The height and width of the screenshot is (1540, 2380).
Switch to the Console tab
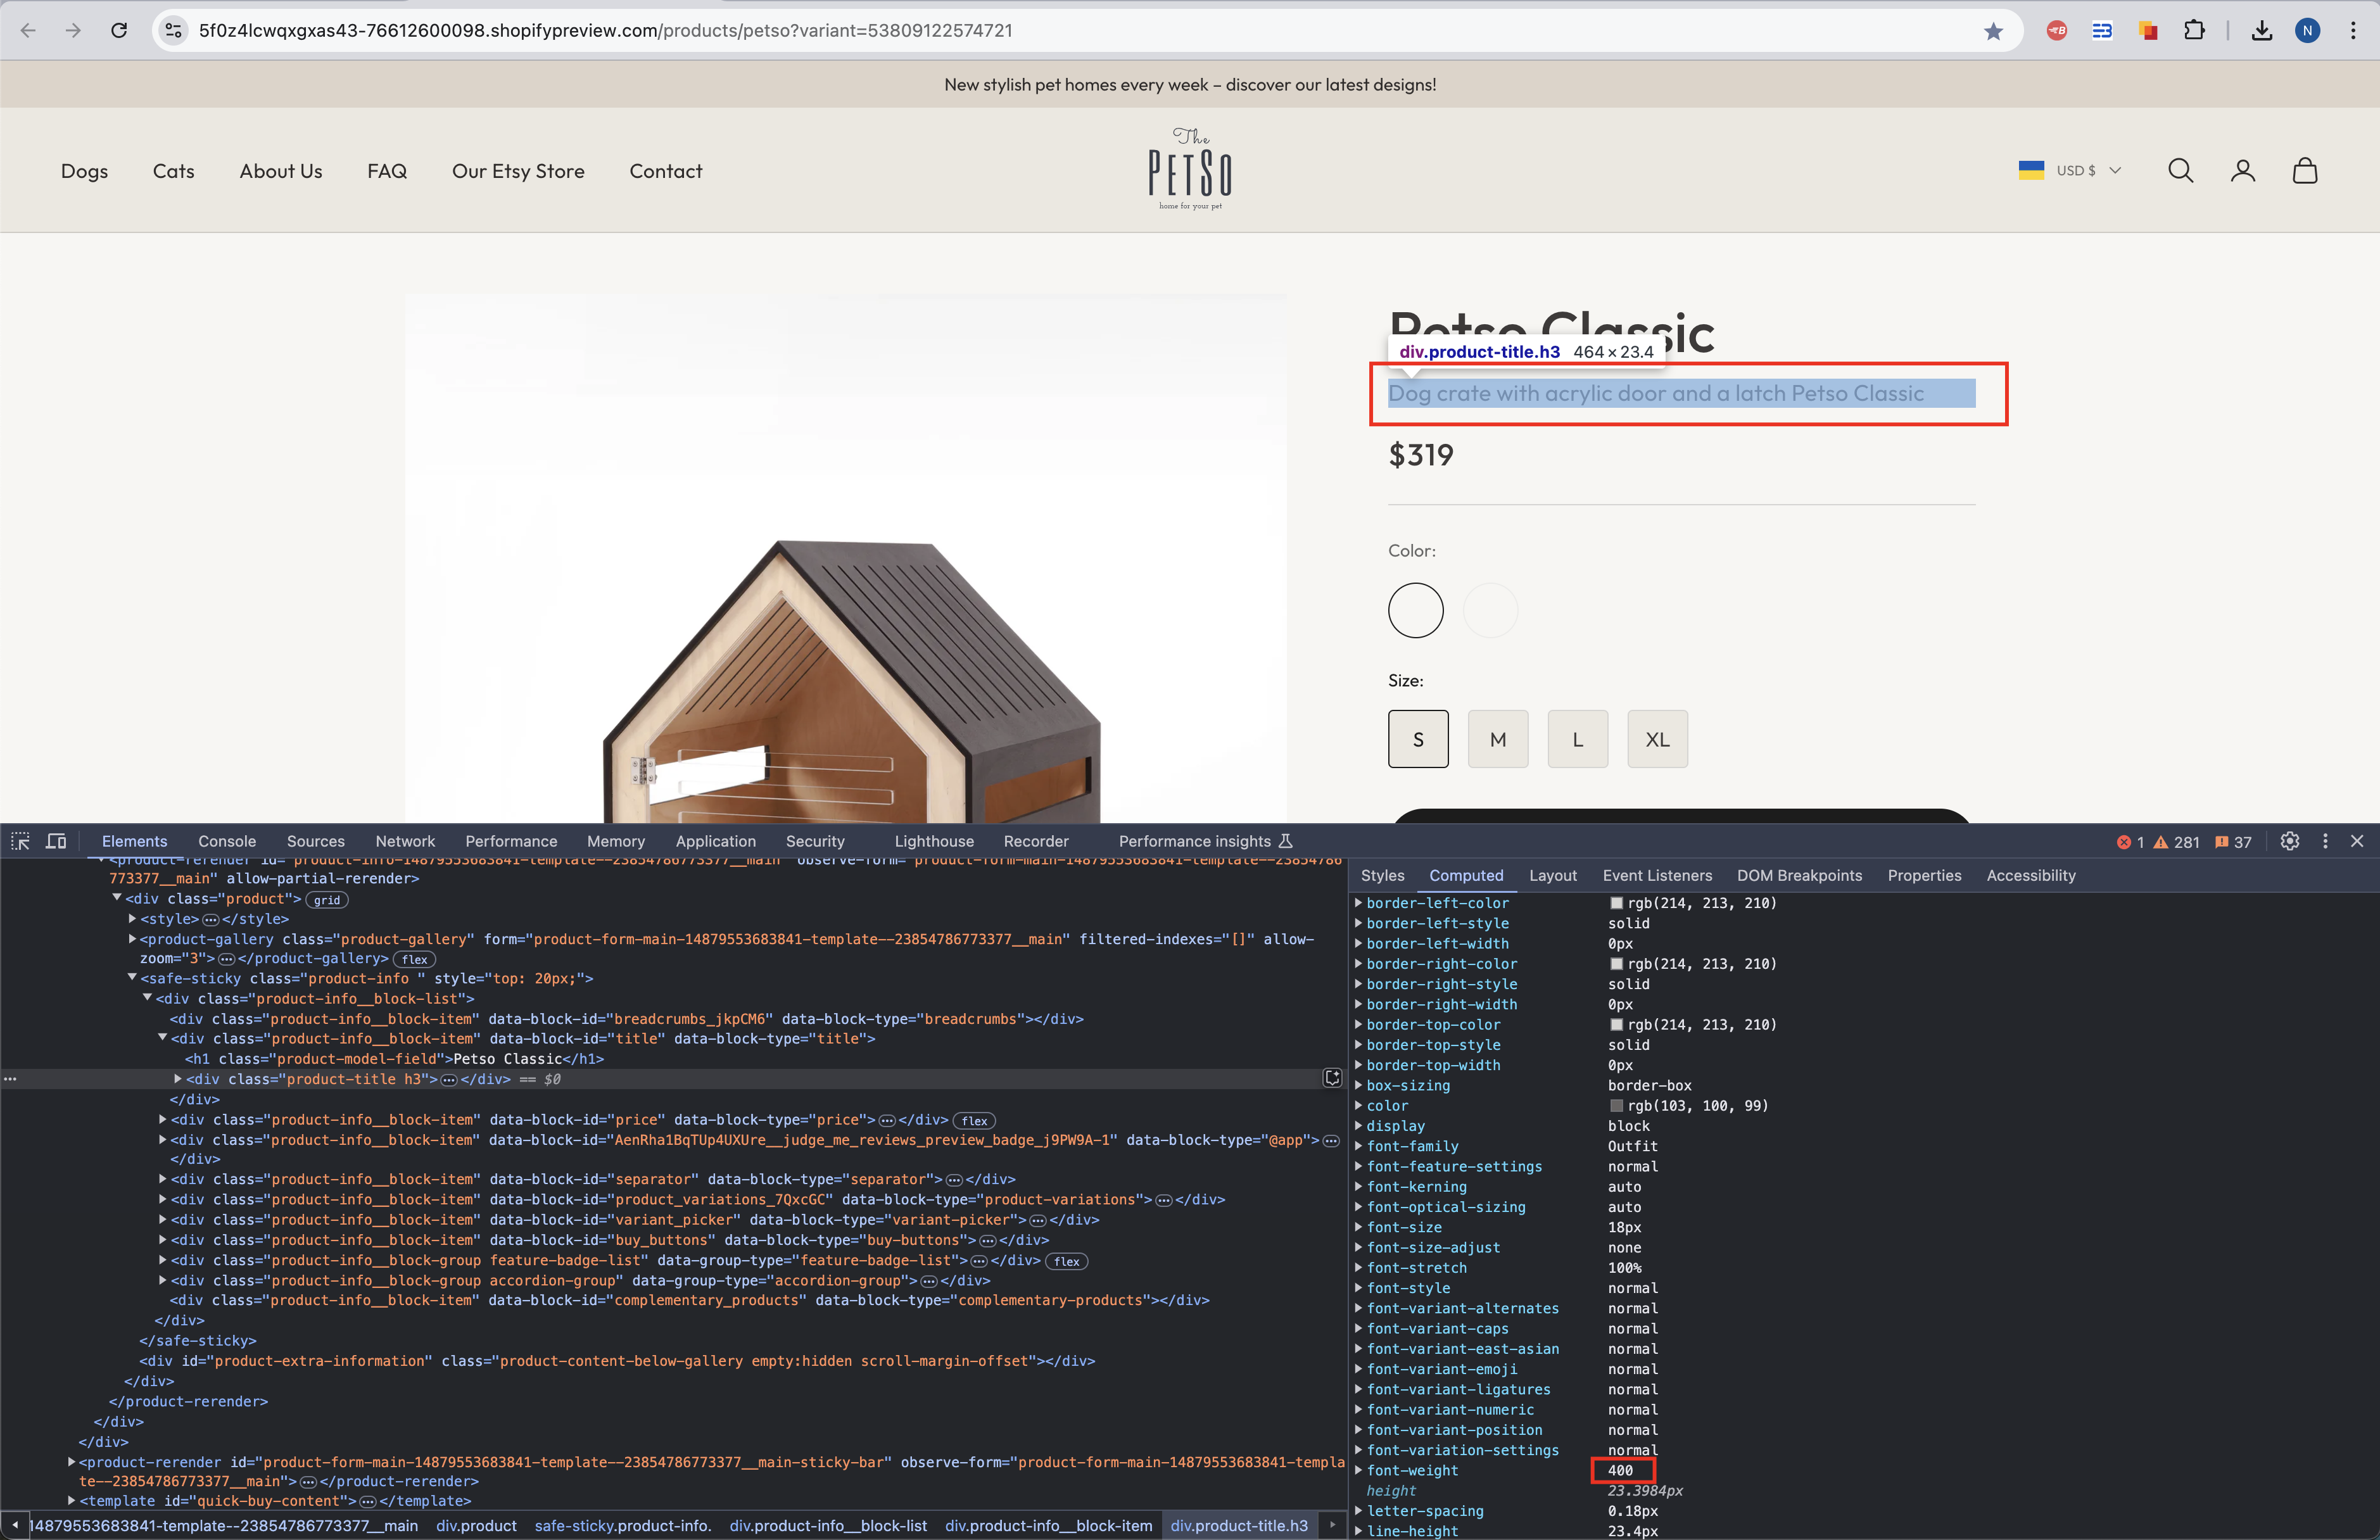click(x=227, y=841)
